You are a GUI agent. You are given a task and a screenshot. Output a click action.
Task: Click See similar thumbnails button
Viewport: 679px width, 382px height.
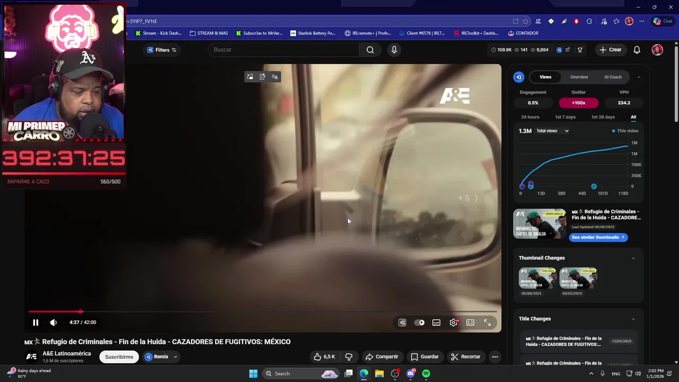click(598, 238)
